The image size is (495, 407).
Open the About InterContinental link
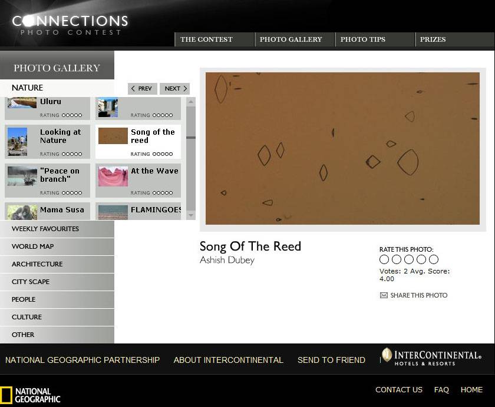click(x=228, y=360)
